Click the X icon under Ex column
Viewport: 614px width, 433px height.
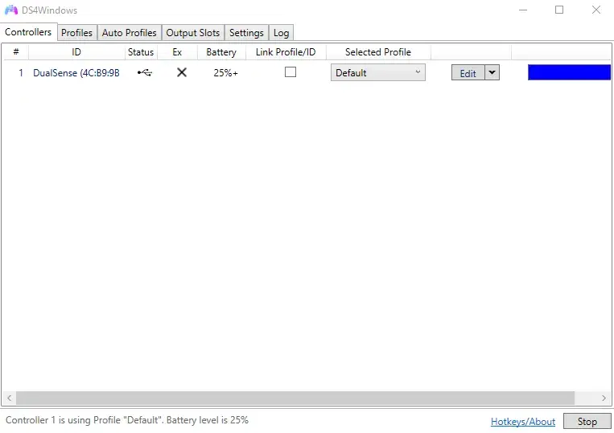(182, 72)
